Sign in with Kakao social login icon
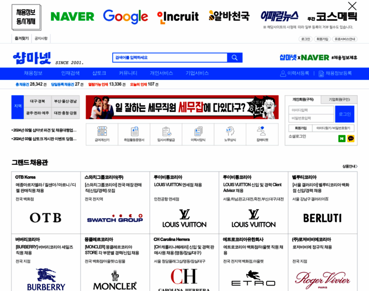Screen dimensions: 369x291 351,139
